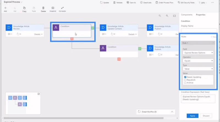The width and height of the screenshot is (220, 122).
Task: Switch to the Components tab
Action: point(187,15)
